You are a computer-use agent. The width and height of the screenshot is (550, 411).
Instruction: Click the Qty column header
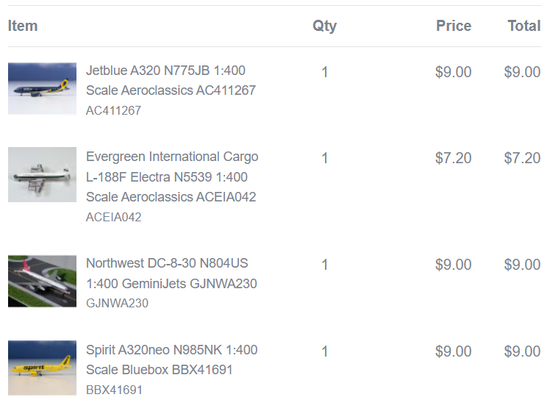point(324,26)
